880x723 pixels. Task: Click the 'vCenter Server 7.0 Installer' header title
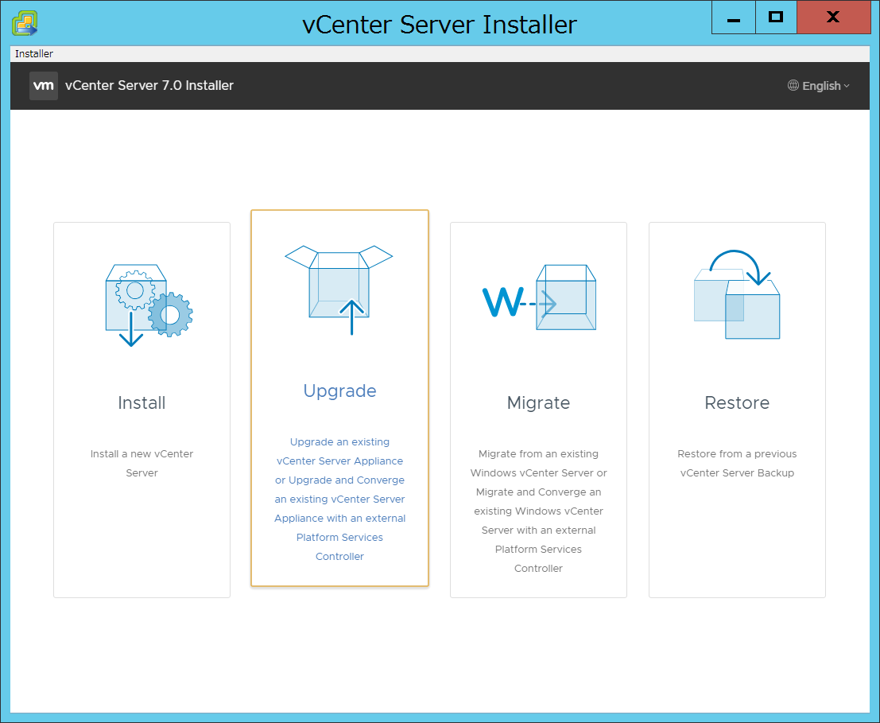(x=149, y=85)
